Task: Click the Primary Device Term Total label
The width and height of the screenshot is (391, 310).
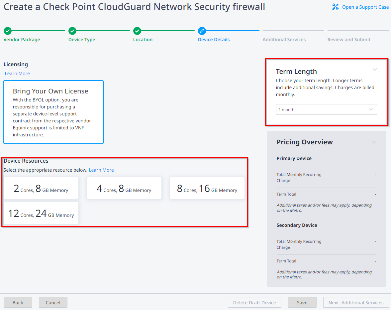Action: click(286, 194)
